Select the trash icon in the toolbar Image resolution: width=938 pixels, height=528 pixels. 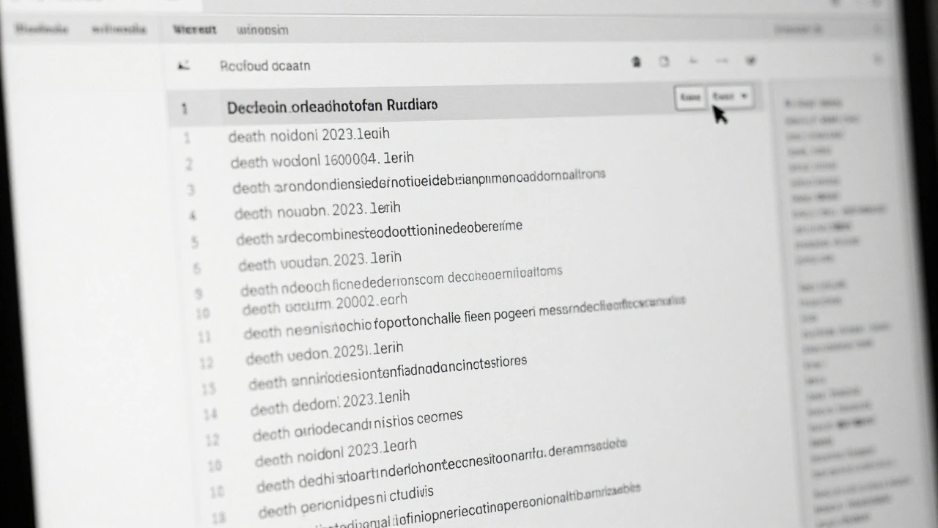[636, 62]
